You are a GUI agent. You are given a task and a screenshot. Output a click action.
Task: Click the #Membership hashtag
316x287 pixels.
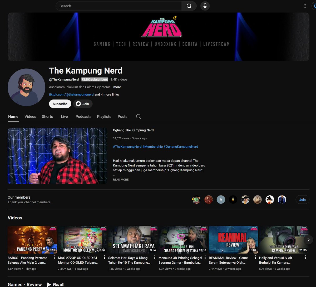coord(152,147)
